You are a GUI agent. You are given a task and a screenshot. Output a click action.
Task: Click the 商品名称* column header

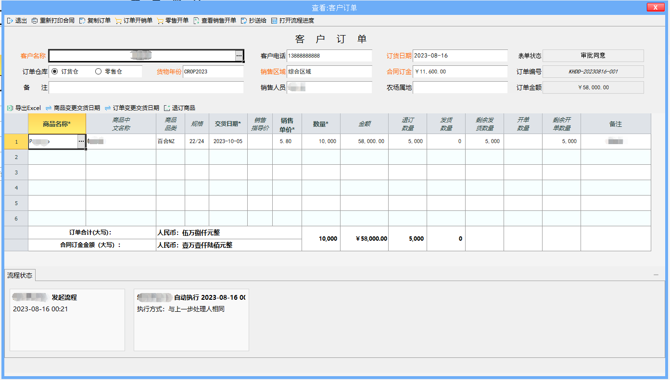57,124
